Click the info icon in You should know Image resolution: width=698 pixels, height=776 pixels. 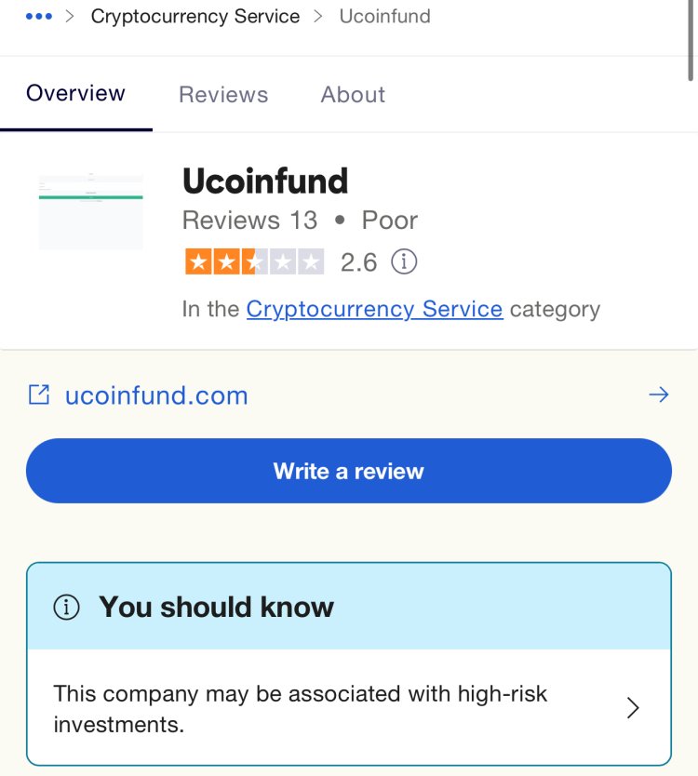tap(66, 607)
